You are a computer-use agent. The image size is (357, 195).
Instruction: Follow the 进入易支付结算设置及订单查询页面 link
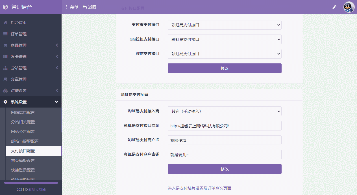pos(199,188)
